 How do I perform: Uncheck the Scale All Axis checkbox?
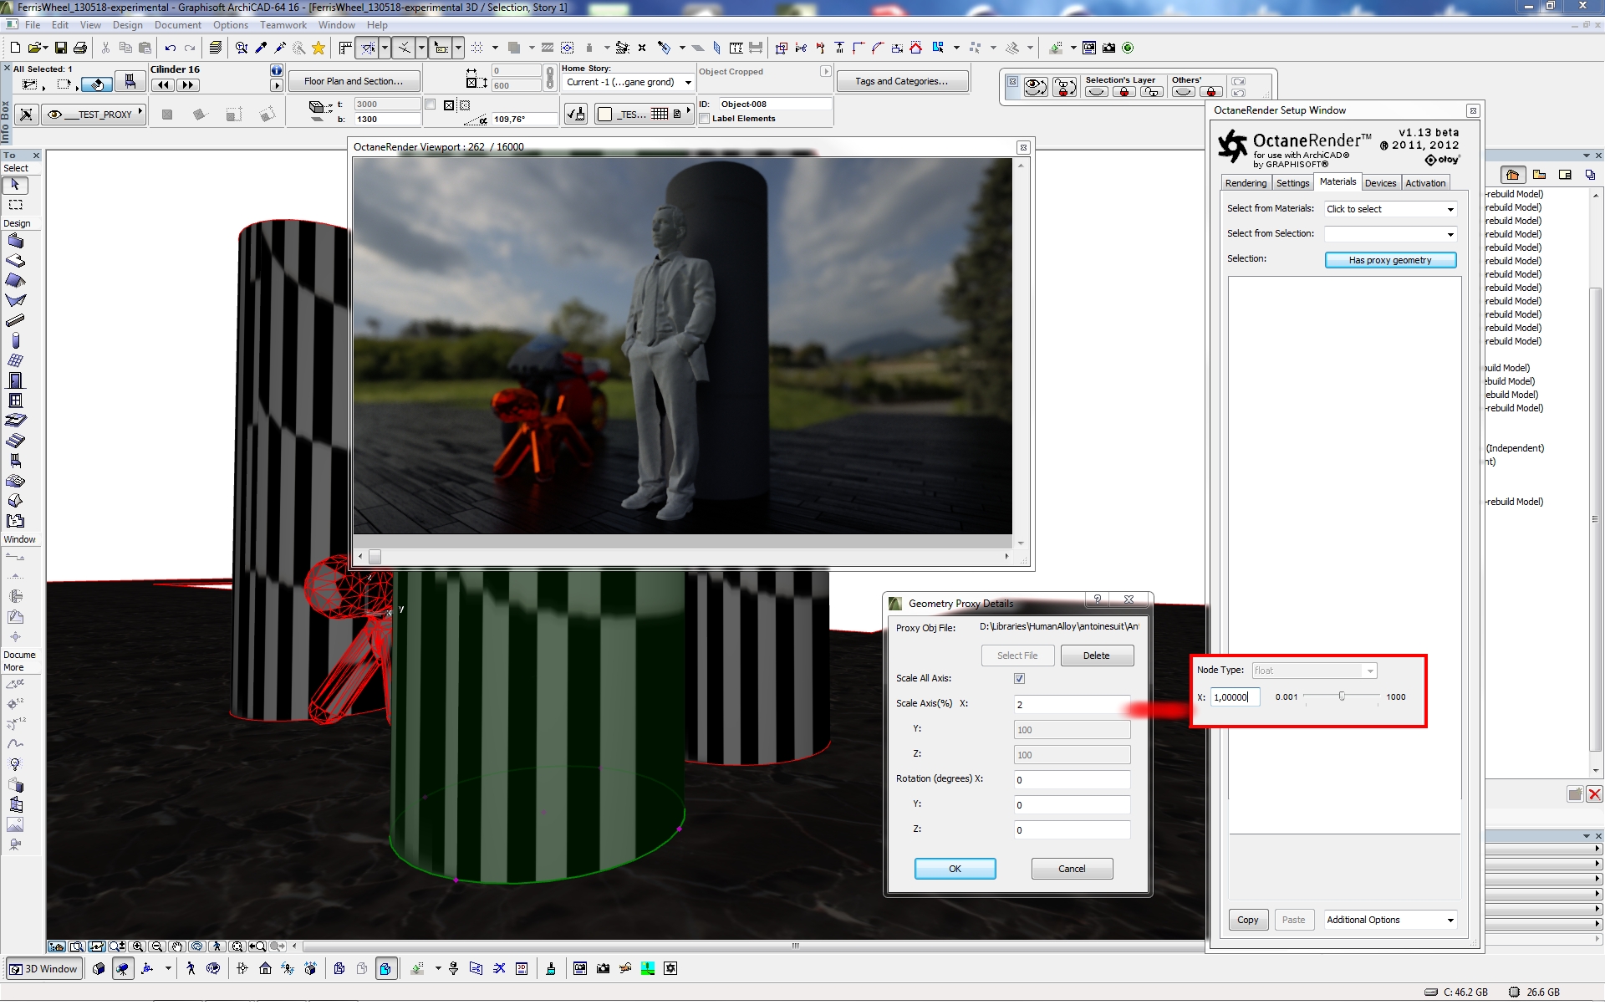pos(1019,679)
